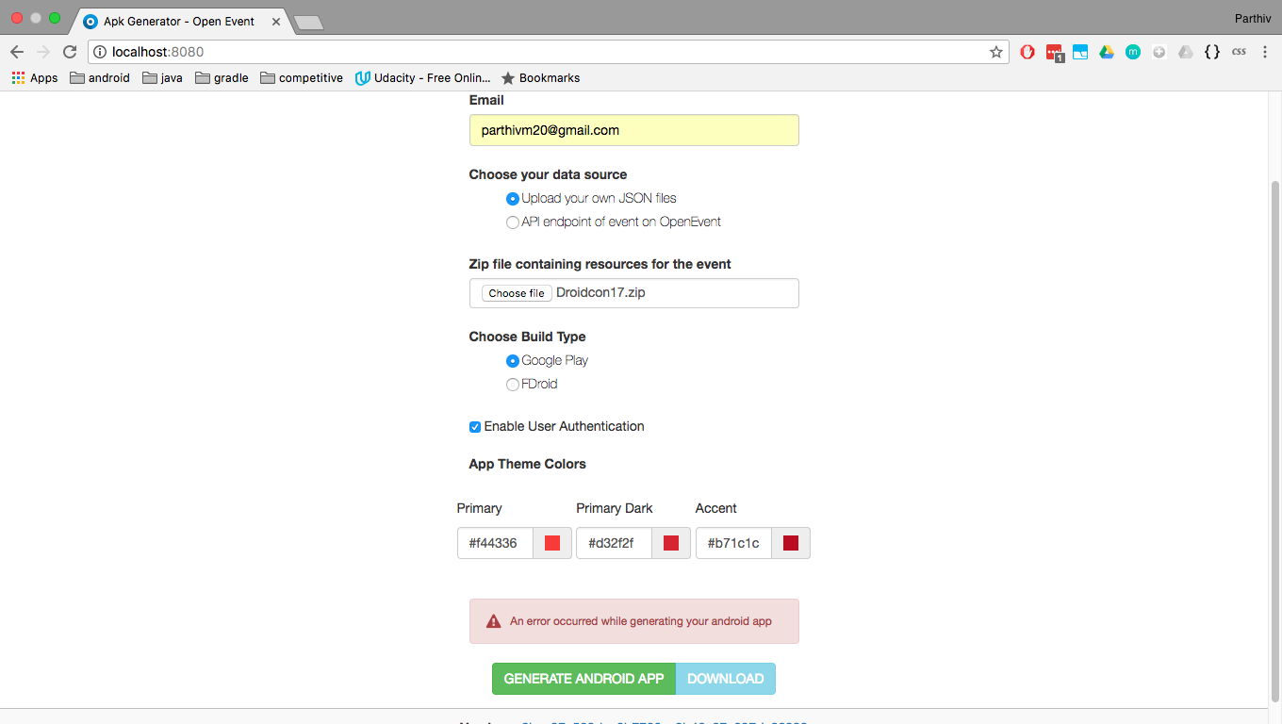Open the teal 'm' extension icon
This screenshot has height=724, width=1282.
click(x=1133, y=52)
